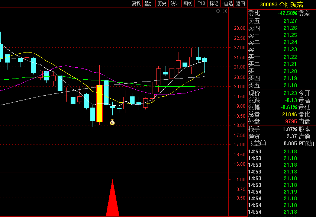Click the 现价 value 21.23
The height and width of the screenshot is (217, 316).
290,93
